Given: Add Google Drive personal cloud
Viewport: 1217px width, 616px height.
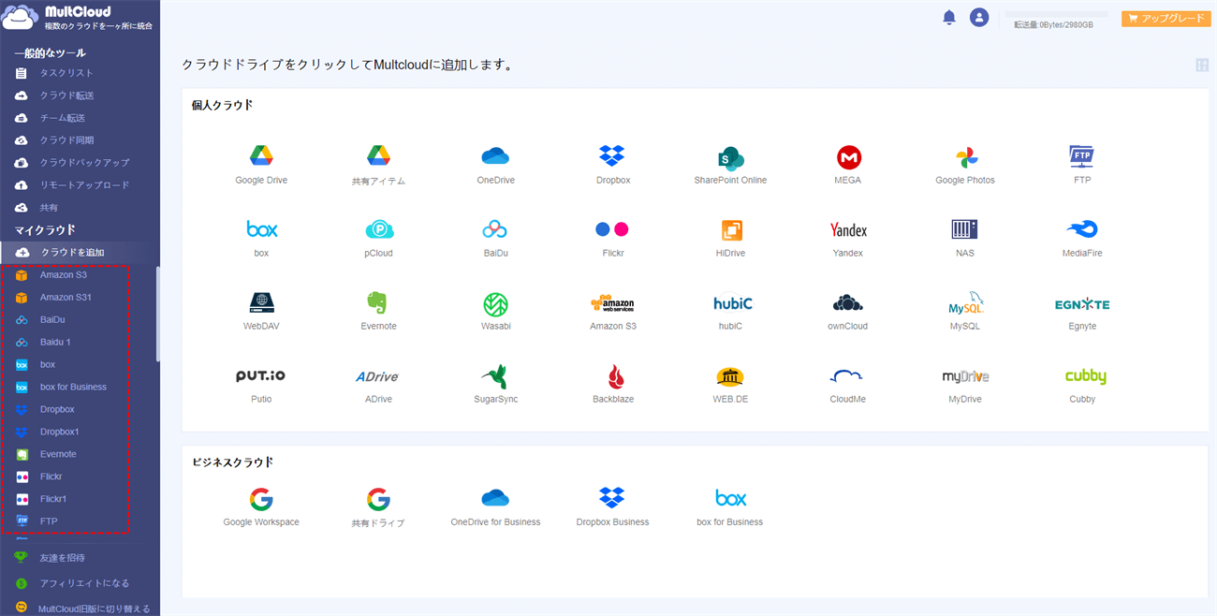Looking at the screenshot, I should [x=261, y=156].
